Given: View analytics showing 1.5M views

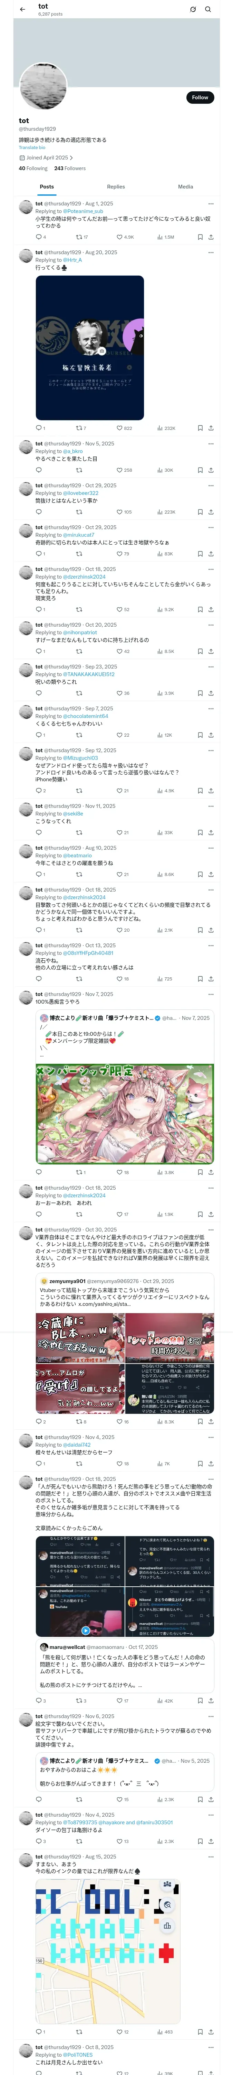Looking at the screenshot, I should [165, 237].
